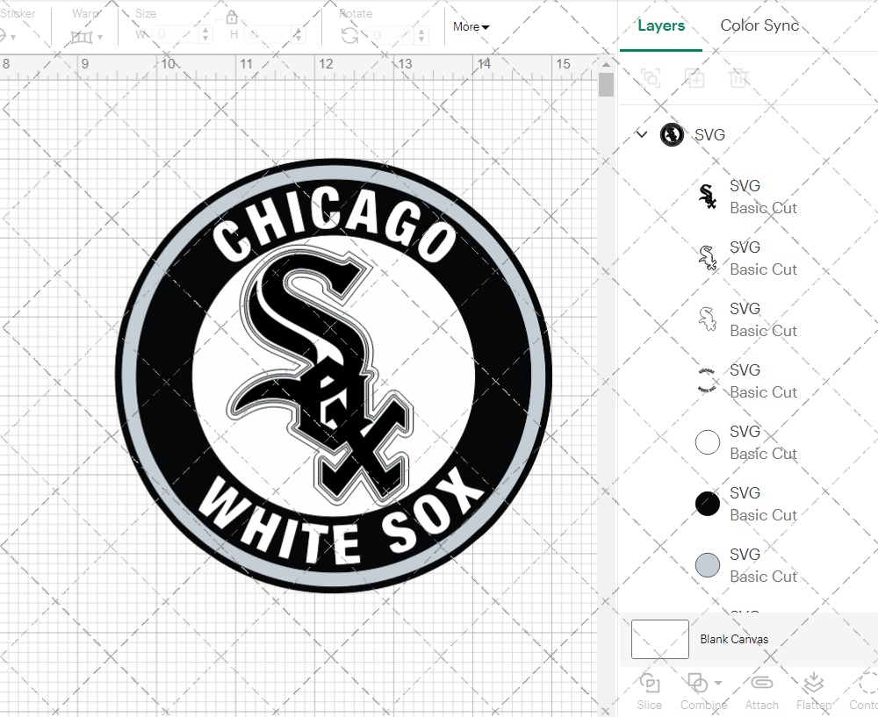Open the Sticker dropdown arrow
Image resolution: width=878 pixels, height=717 pixels.
pyautogui.click(x=13, y=38)
